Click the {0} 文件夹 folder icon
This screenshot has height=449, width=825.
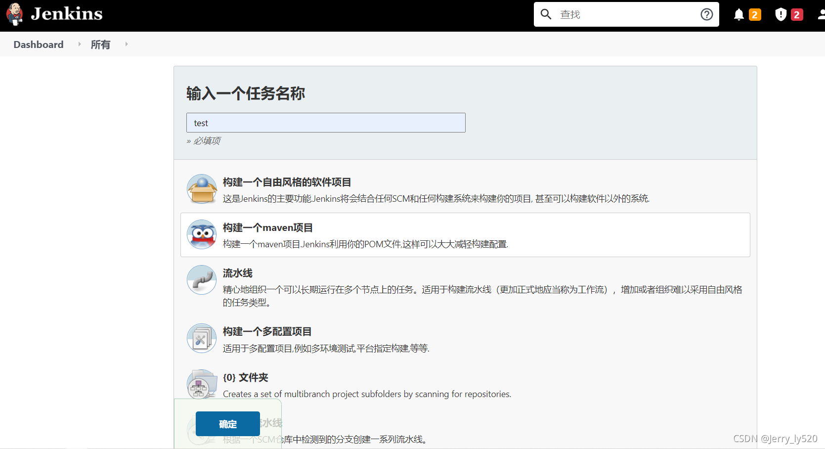[201, 384]
